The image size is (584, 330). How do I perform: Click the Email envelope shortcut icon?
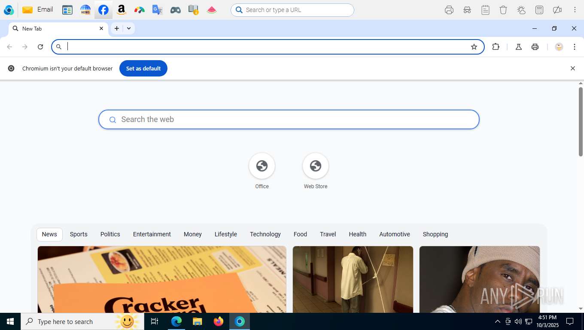coord(27,9)
